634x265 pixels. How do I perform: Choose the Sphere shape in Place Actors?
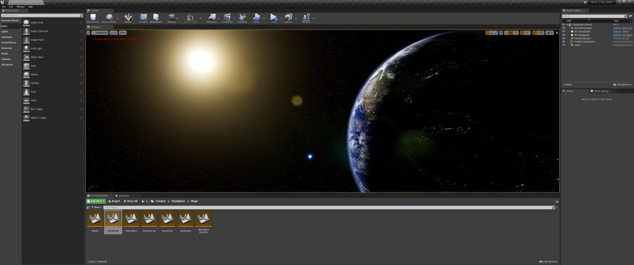pos(26,74)
